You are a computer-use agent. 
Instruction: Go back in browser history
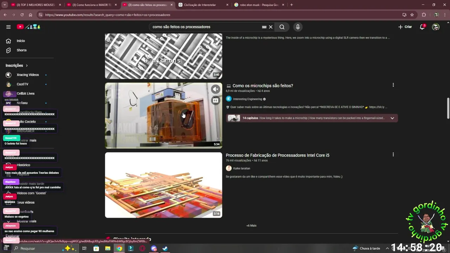click(5, 15)
